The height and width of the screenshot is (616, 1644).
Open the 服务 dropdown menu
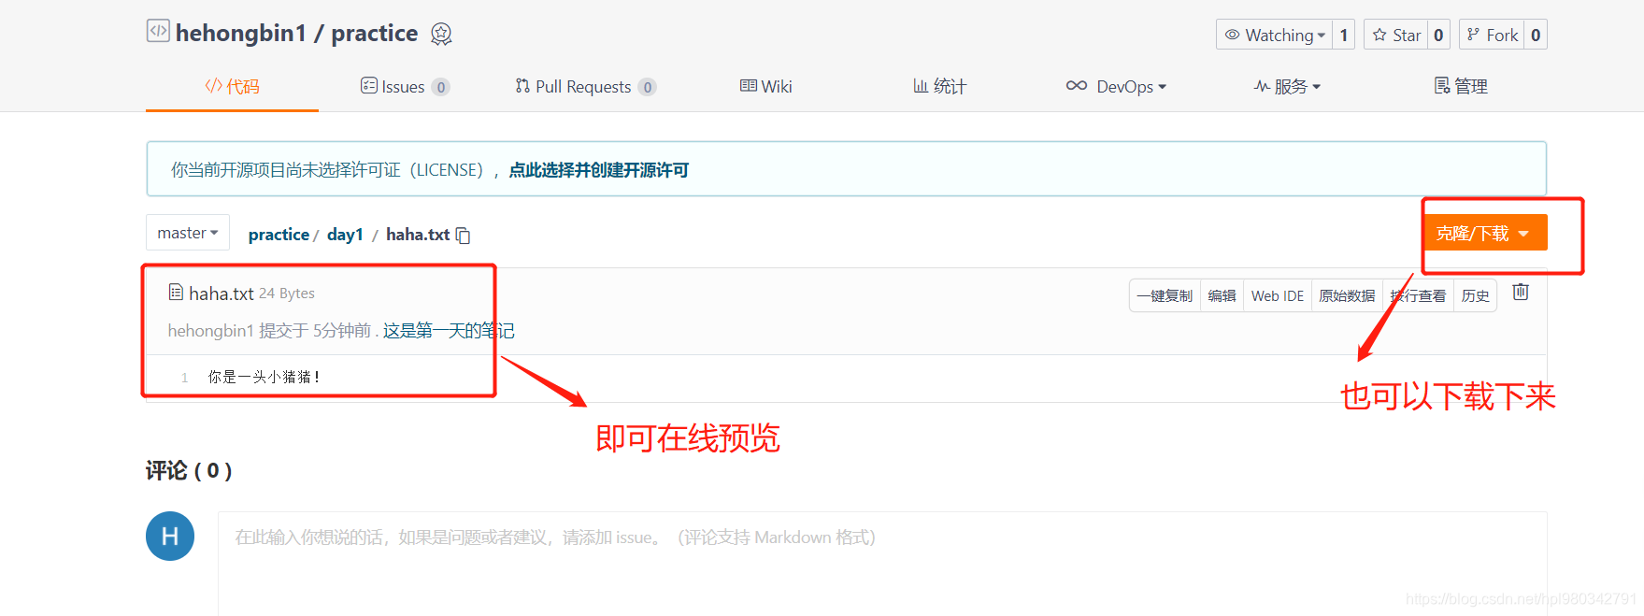click(1287, 86)
